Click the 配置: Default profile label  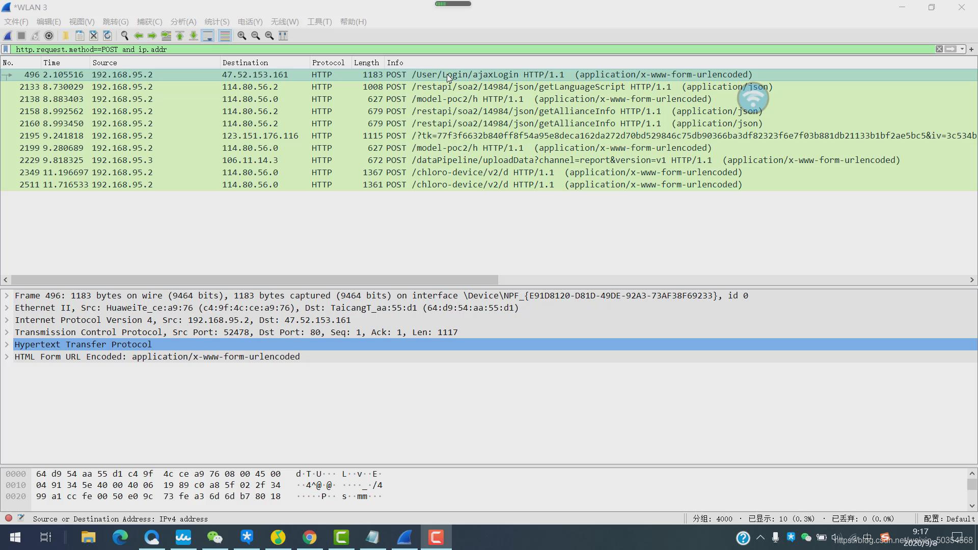949,519
